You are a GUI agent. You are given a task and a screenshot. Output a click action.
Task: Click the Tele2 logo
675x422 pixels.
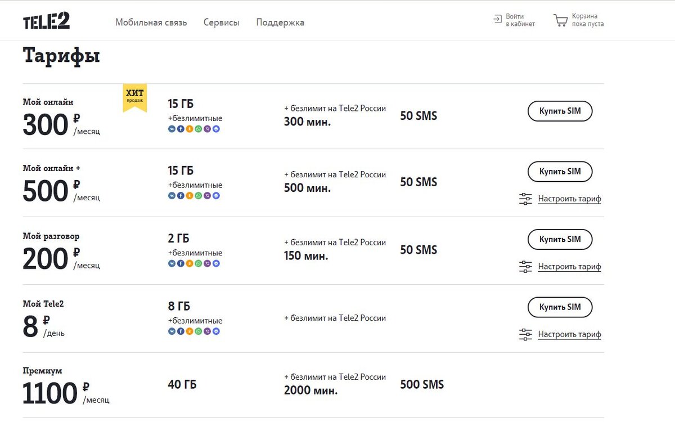click(x=46, y=21)
